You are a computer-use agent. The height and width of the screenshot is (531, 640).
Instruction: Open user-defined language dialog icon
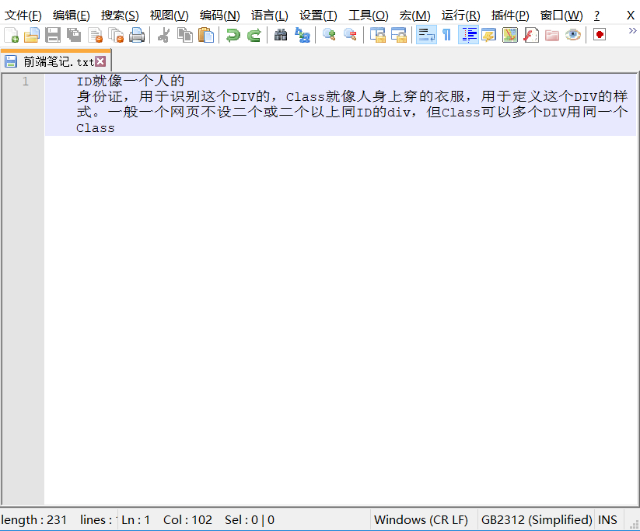click(x=488, y=35)
